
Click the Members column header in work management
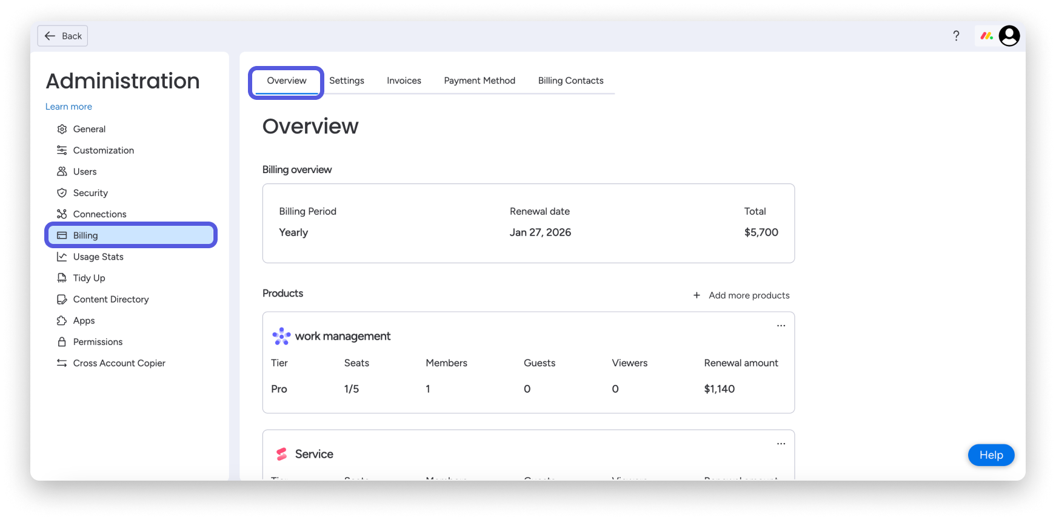(x=446, y=363)
